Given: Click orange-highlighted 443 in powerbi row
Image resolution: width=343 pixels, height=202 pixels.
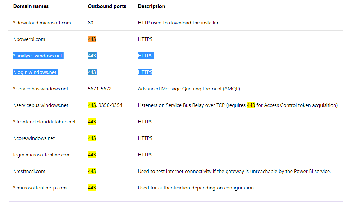Looking at the screenshot, I should (92, 39).
